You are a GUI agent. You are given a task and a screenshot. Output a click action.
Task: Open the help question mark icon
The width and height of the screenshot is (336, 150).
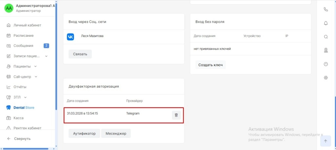[326, 64]
